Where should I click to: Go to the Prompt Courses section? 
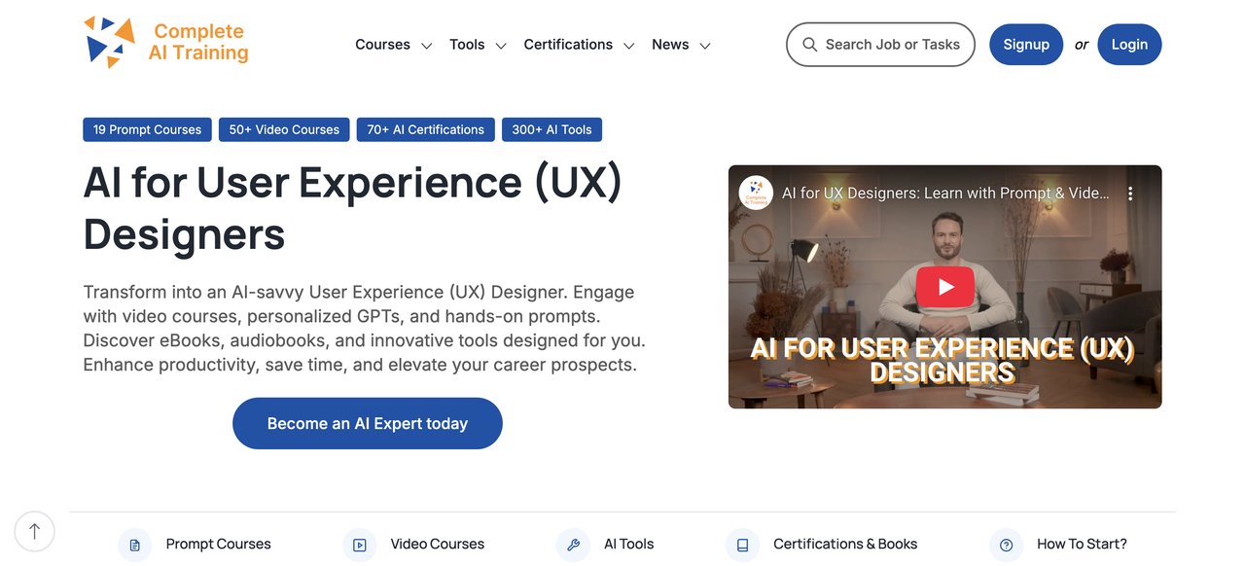pyautogui.click(x=218, y=544)
